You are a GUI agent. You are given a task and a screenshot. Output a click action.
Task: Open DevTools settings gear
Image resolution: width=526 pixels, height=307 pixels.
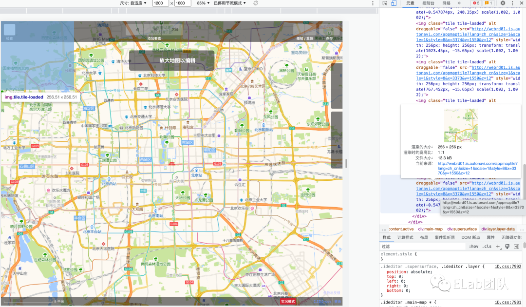[x=503, y=3]
